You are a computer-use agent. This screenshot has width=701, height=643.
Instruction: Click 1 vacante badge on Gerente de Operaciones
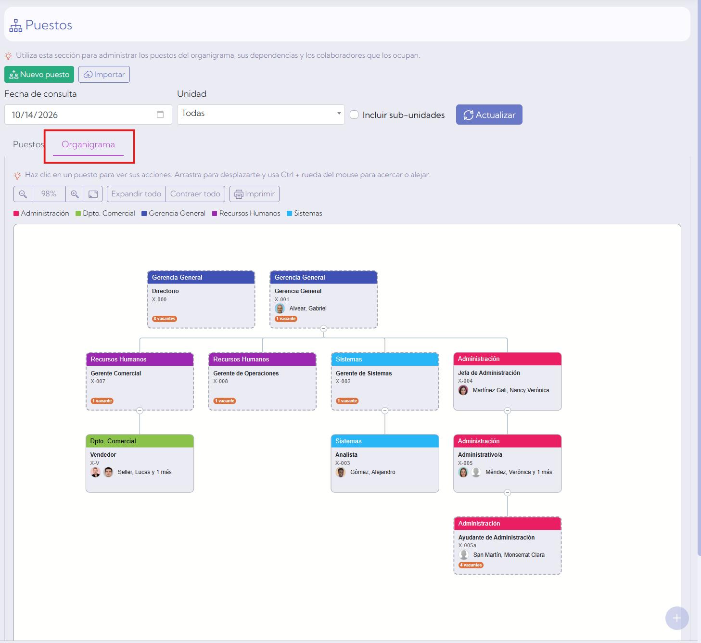(x=225, y=401)
